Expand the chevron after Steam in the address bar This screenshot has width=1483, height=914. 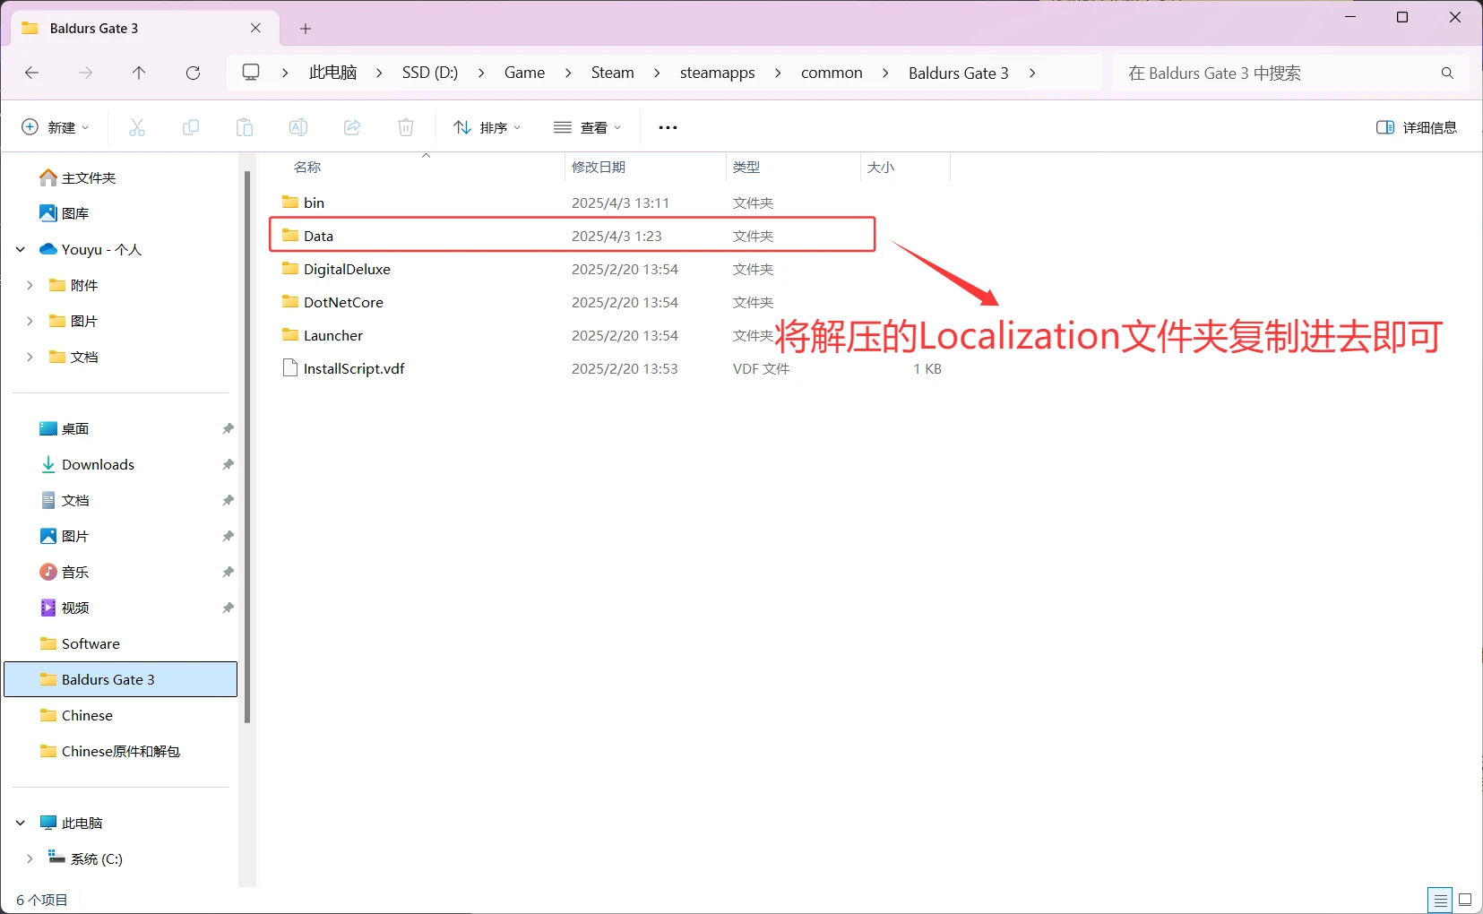point(657,73)
